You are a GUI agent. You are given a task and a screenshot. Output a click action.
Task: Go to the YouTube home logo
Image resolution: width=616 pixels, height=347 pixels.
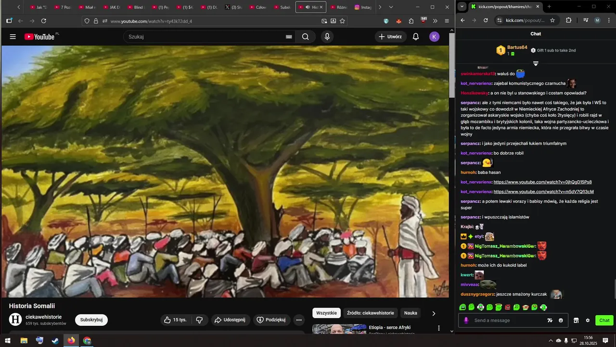click(x=39, y=37)
